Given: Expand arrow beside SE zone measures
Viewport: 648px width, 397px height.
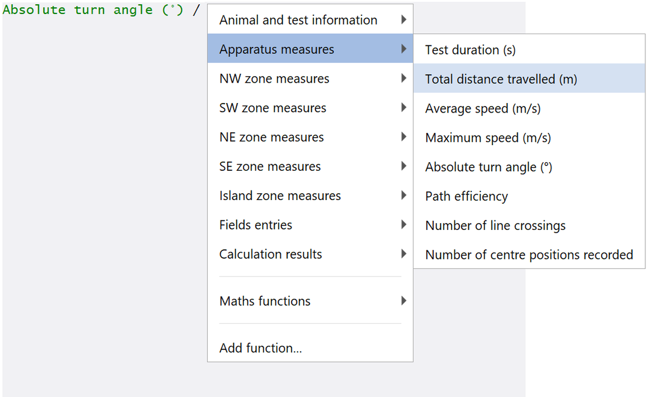Looking at the screenshot, I should pyautogui.click(x=403, y=166).
